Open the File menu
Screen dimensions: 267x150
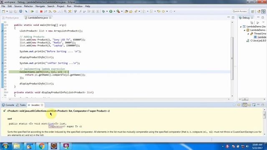[3, 6]
